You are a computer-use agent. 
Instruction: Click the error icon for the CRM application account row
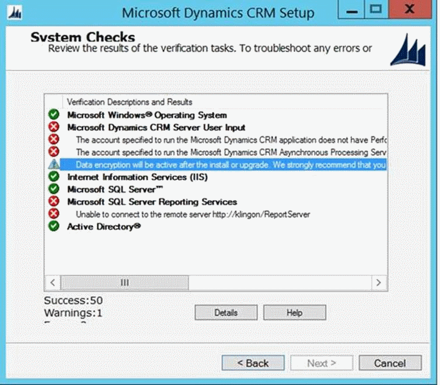tap(54, 139)
